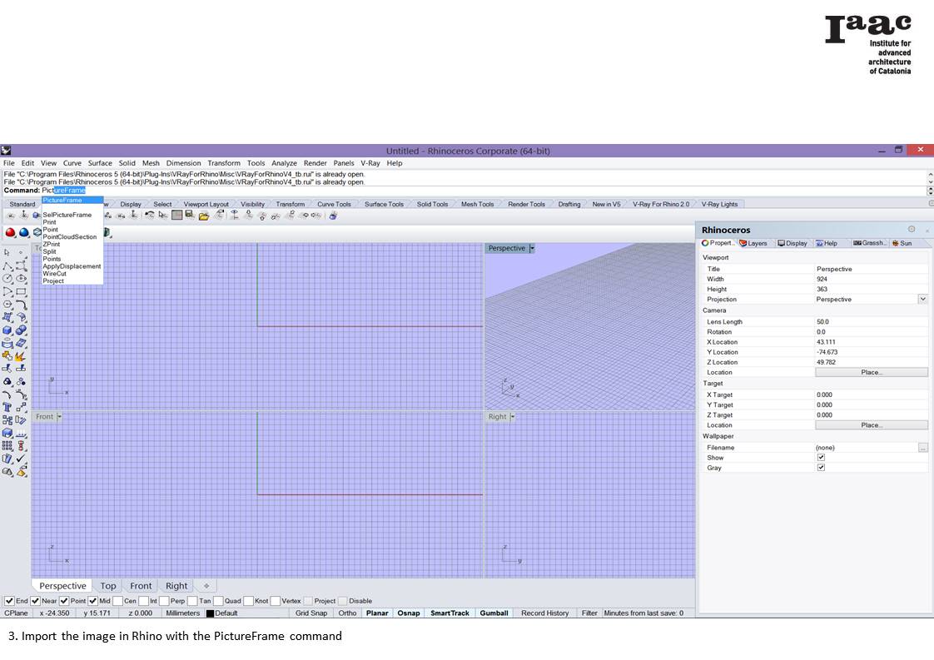This screenshot has height=660, width=934.
Task: Click the red sphere material icon
Action: (11, 232)
